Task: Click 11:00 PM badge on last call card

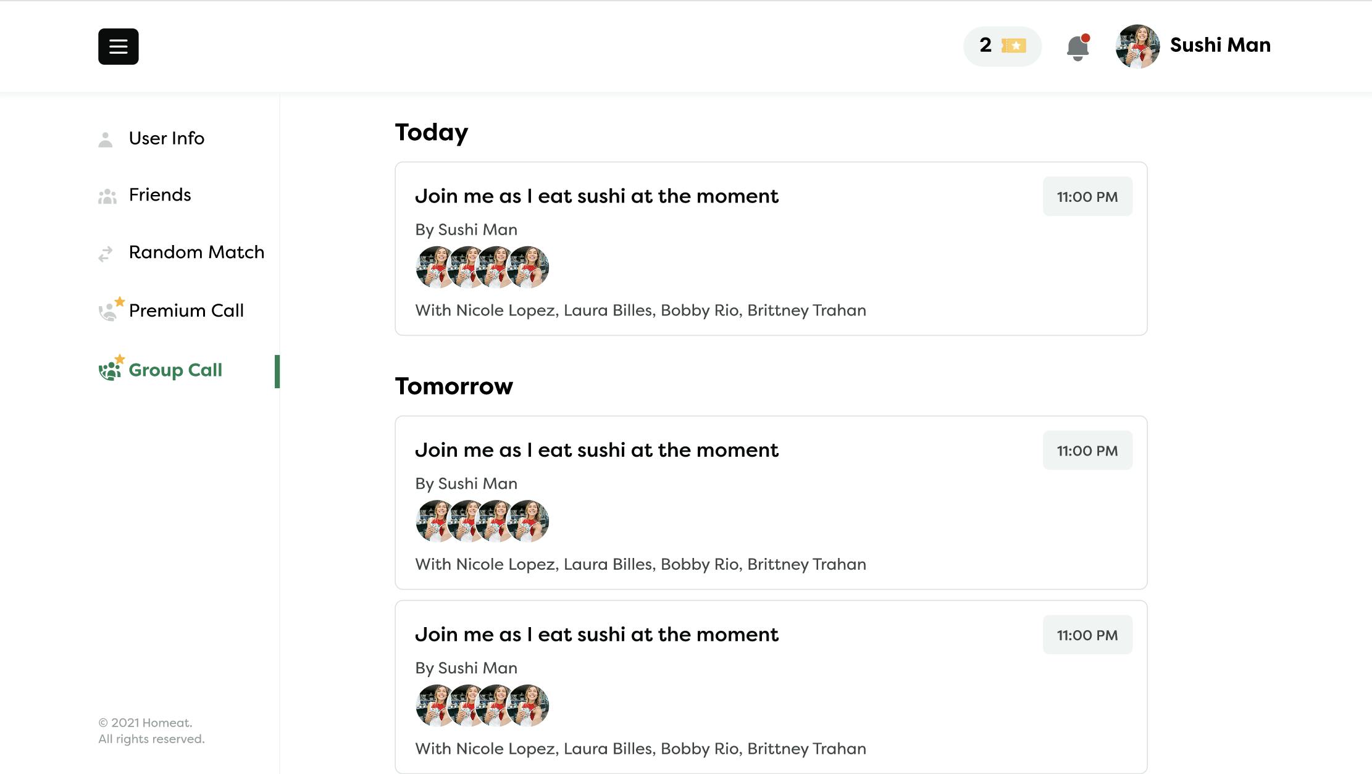Action: [1087, 635]
